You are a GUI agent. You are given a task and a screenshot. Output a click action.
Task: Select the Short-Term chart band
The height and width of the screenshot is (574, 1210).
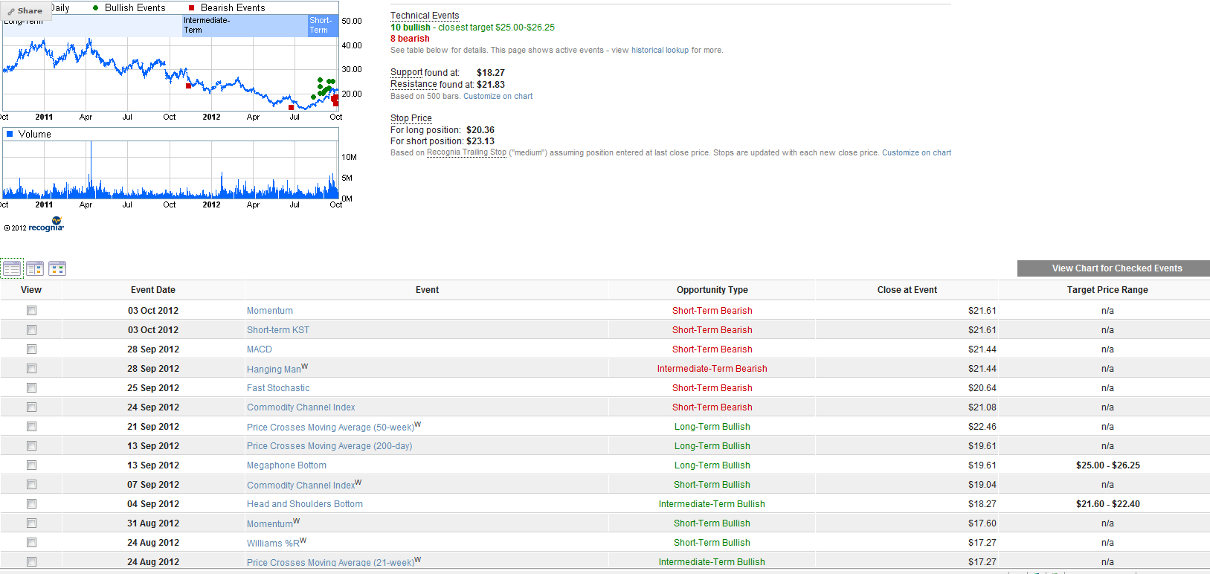tap(323, 25)
